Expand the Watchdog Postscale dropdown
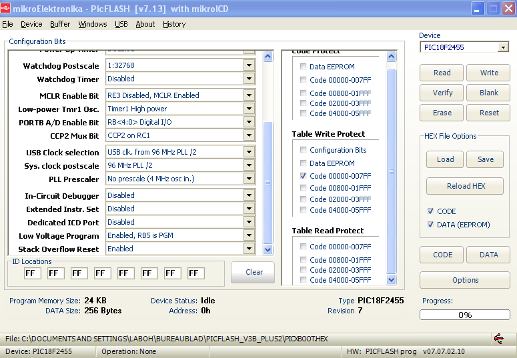The image size is (517, 358). point(249,65)
